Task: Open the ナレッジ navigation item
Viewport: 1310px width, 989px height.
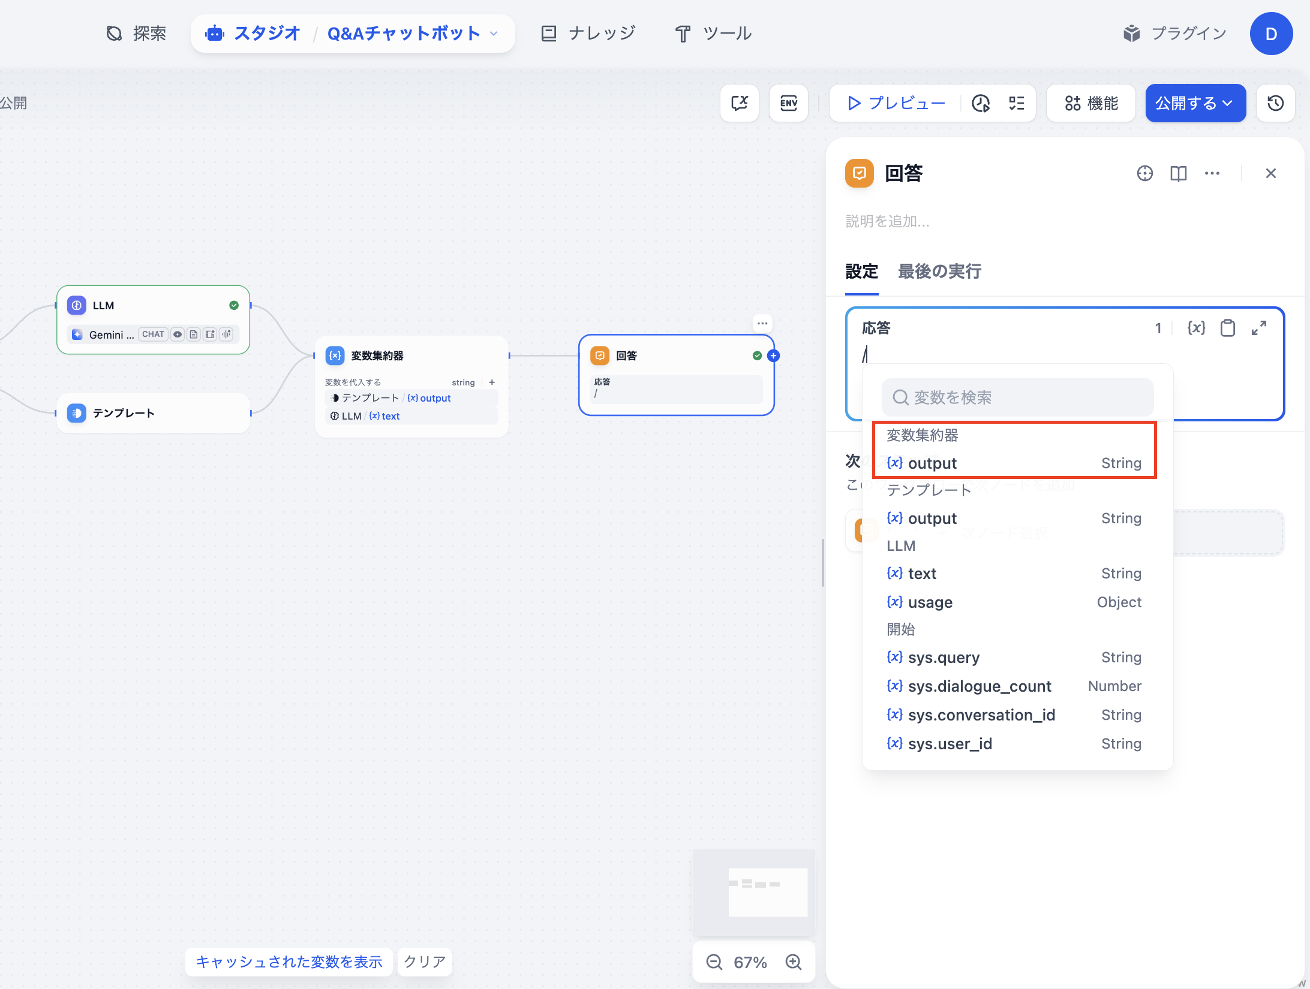Action: tap(588, 34)
